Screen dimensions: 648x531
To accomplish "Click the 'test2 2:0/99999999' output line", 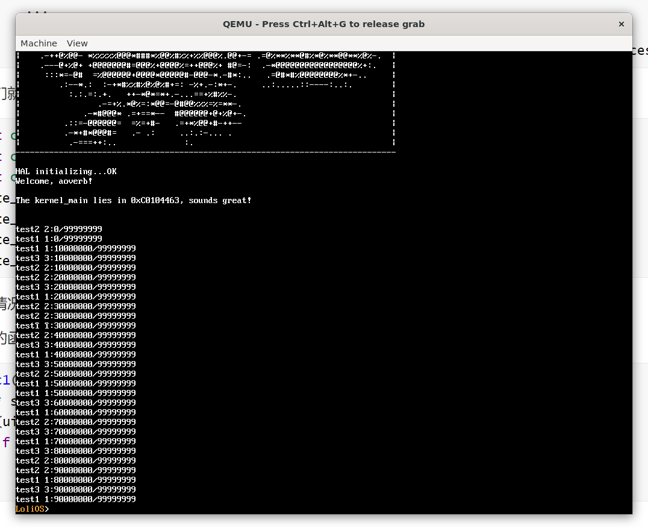I will (59, 230).
